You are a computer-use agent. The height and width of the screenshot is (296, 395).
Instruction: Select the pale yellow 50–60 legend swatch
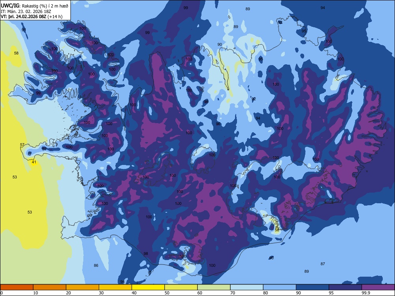[181, 287]
